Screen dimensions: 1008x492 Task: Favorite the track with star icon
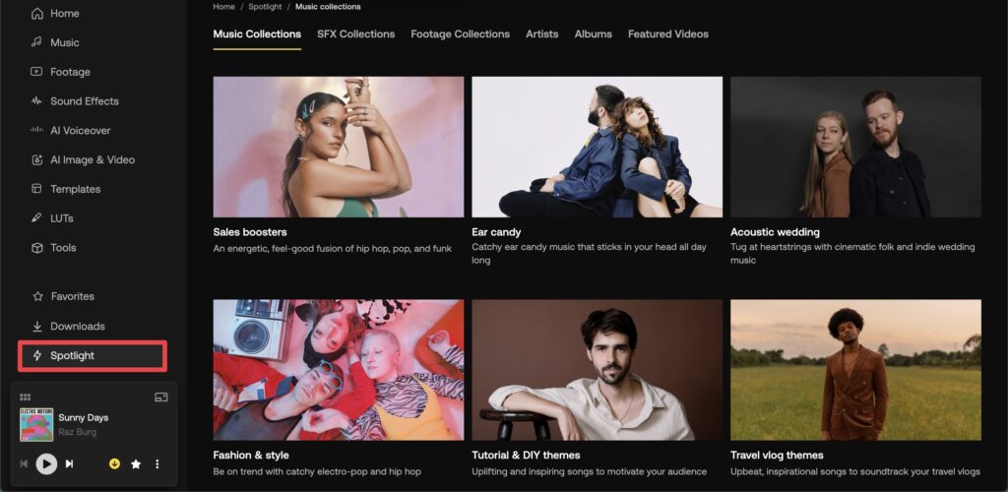[x=136, y=463]
